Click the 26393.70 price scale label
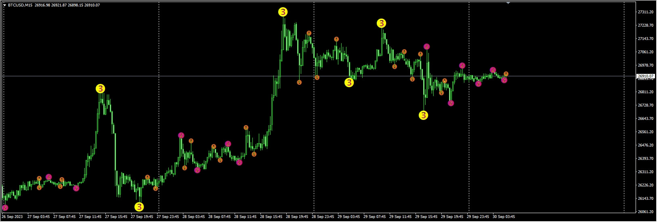 click(x=645, y=159)
